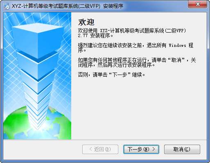
Task: Click the 下一步(N) button to continue
Action: (x=141, y=149)
